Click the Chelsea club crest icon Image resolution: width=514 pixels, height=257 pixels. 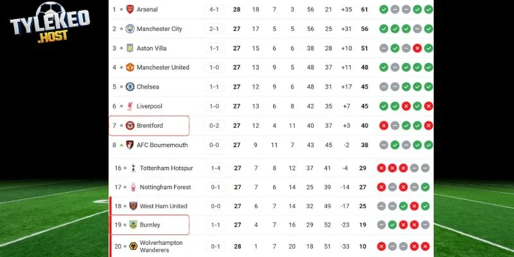point(130,87)
